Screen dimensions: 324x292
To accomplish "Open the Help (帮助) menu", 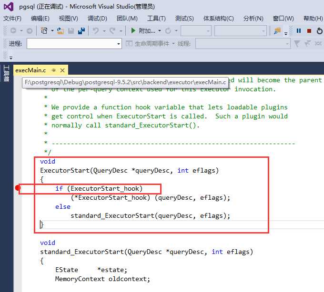I will pyautogui.click(x=313, y=19).
